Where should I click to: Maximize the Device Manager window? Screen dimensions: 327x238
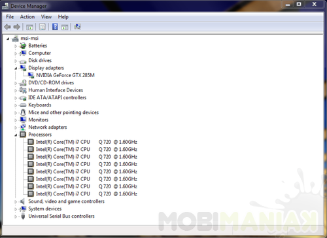299,5
